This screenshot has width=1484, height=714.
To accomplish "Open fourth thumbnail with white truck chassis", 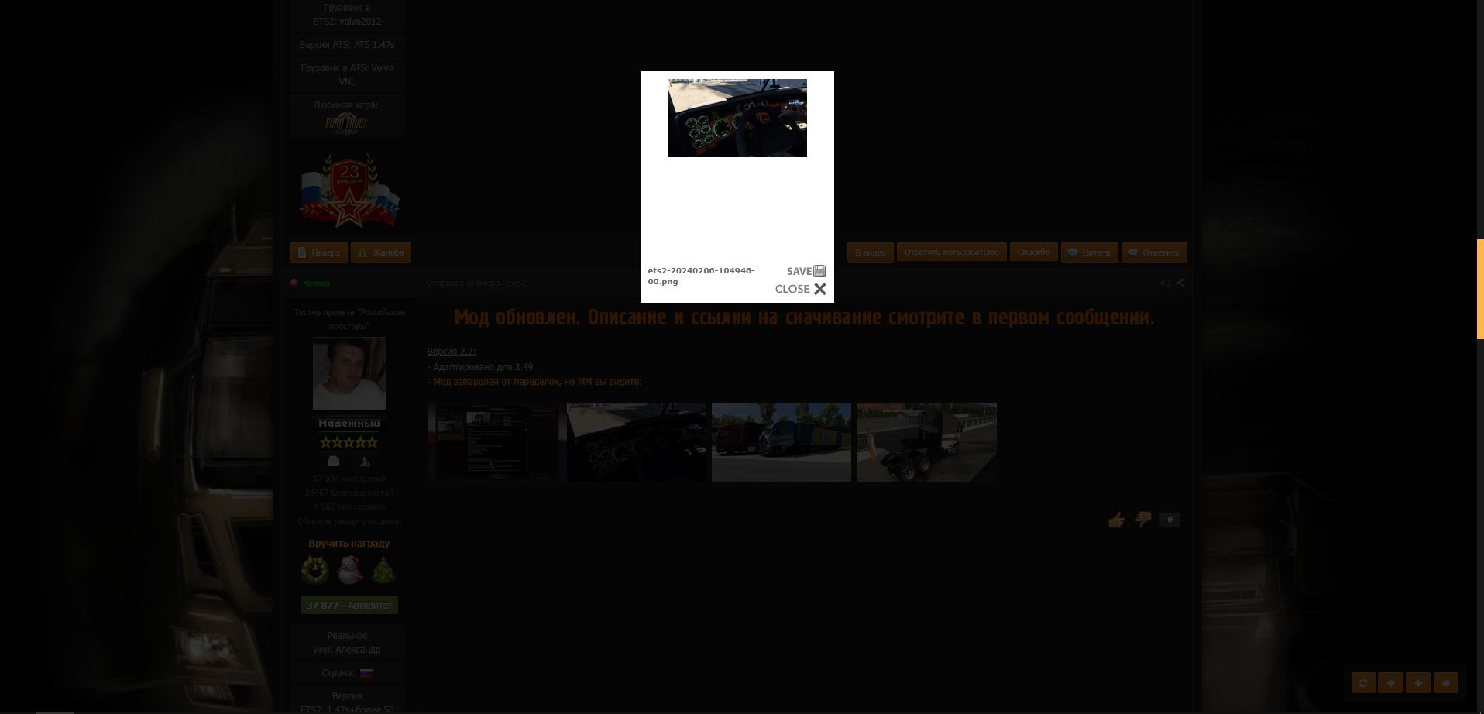I will point(927,442).
